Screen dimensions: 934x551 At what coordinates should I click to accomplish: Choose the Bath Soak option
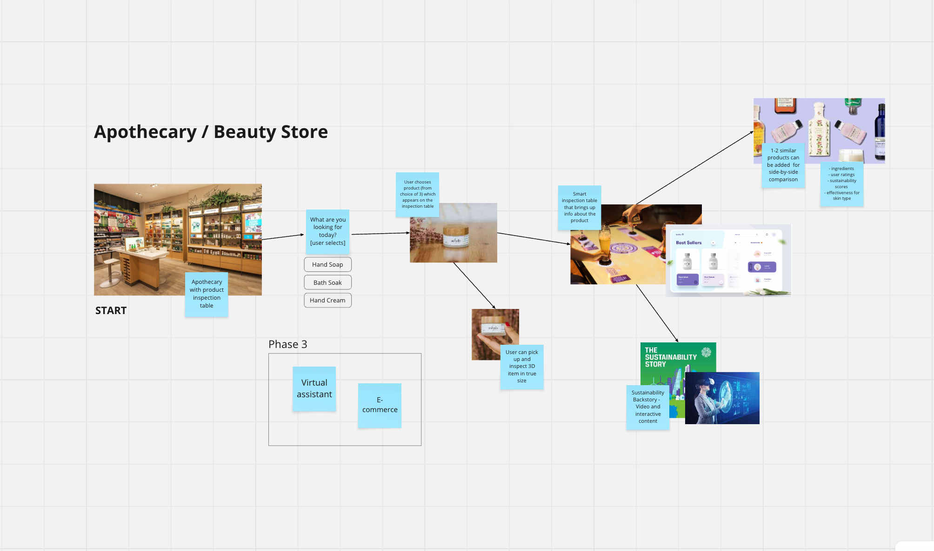point(327,282)
